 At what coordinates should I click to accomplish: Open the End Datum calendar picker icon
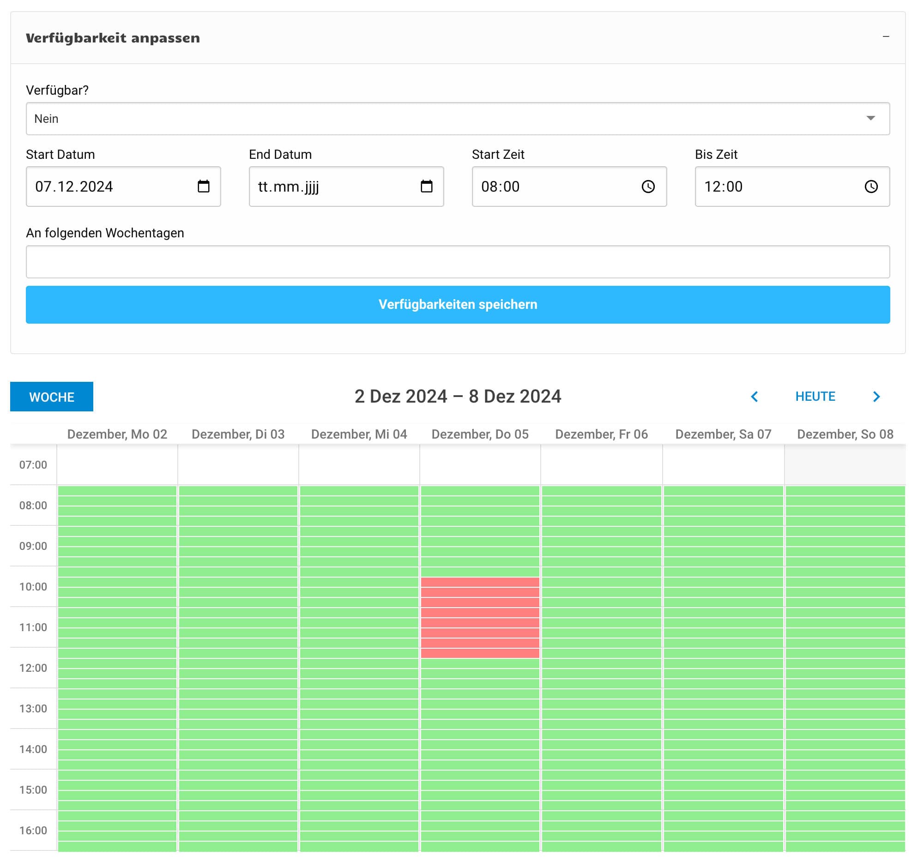(x=427, y=187)
